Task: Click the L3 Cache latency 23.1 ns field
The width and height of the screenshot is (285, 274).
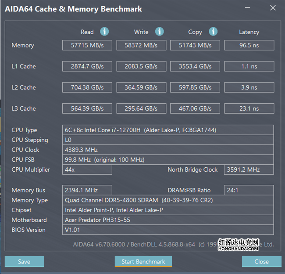Action: [x=249, y=108]
